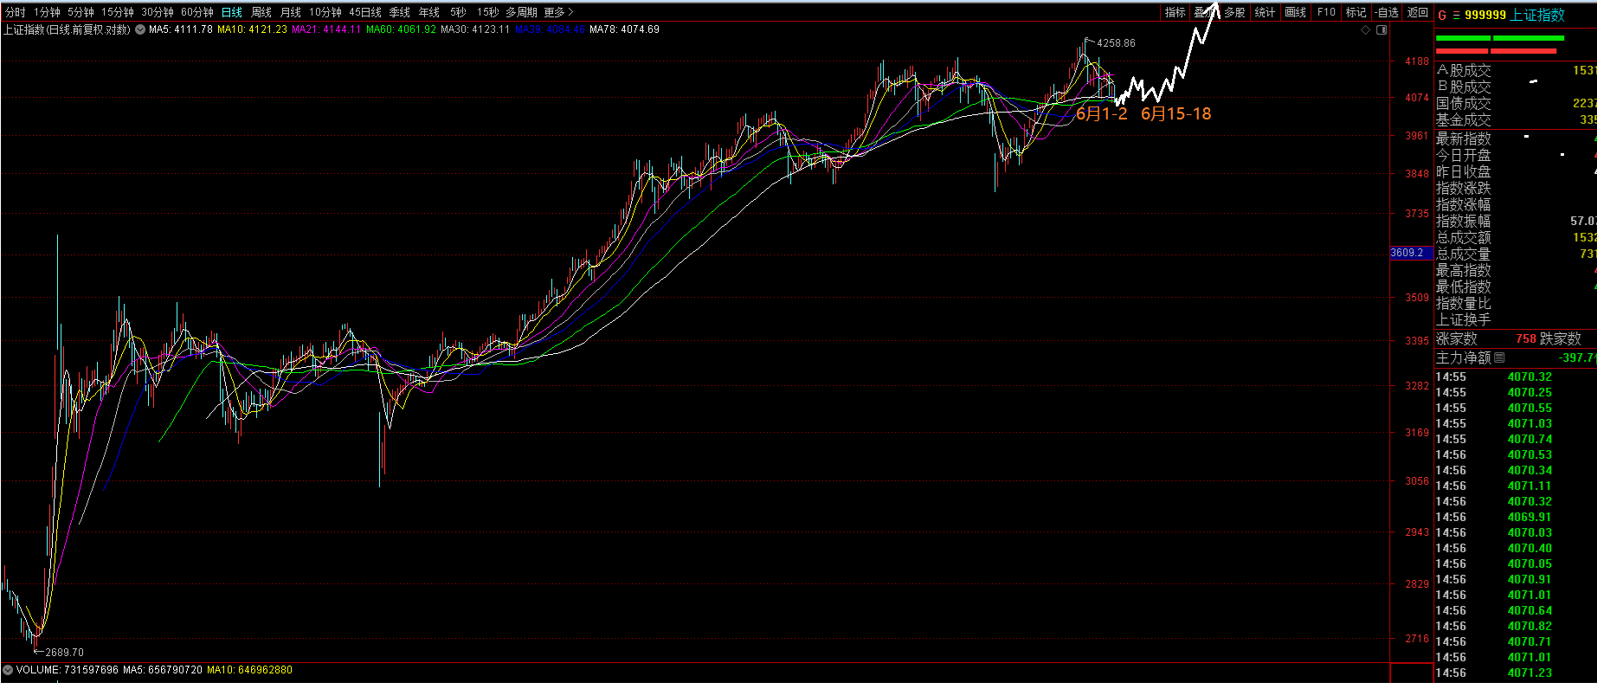
Task: Click the volume MA10: 646962880 label
Action: click(249, 670)
